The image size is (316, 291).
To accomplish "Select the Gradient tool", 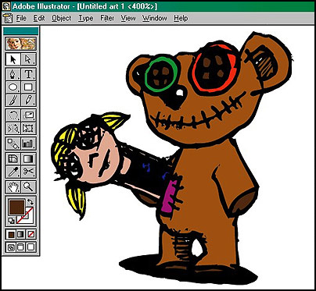I will click(28, 158).
